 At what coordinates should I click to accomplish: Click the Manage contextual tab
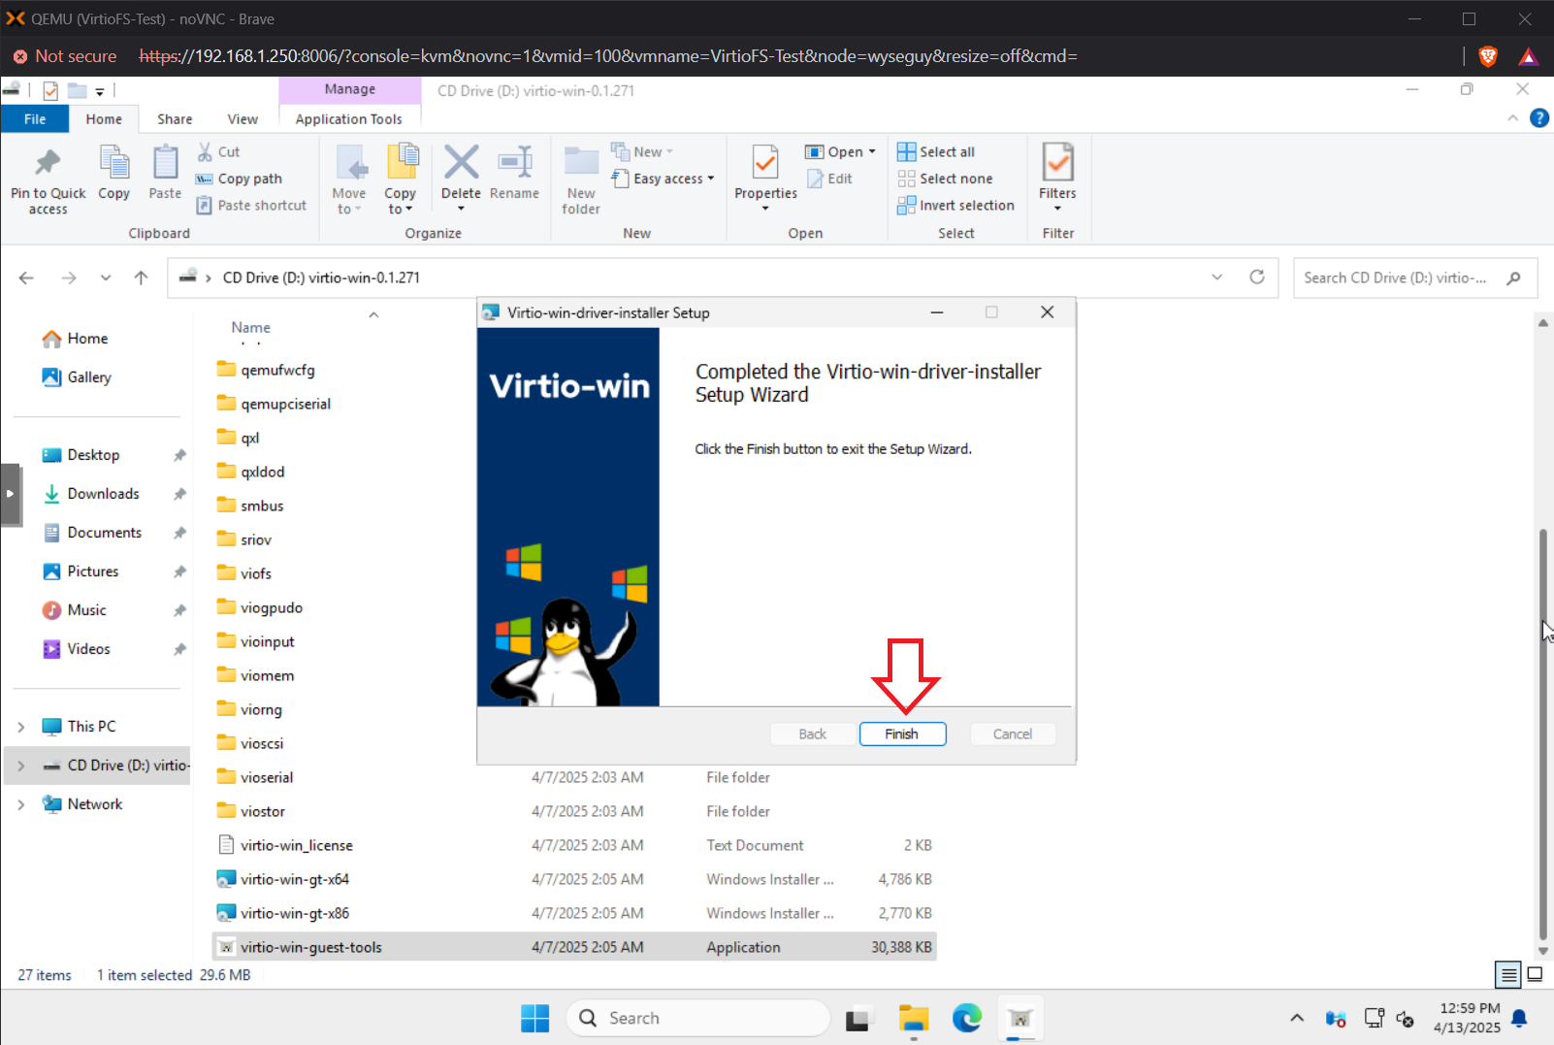[350, 89]
